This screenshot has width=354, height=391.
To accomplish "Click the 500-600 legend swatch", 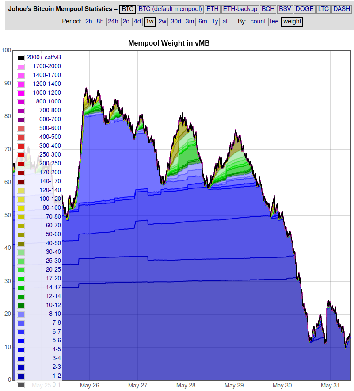I will pyautogui.click(x=21, y=129).
